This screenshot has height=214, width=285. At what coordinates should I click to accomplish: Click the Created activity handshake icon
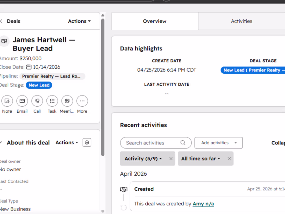pos(124,189)
